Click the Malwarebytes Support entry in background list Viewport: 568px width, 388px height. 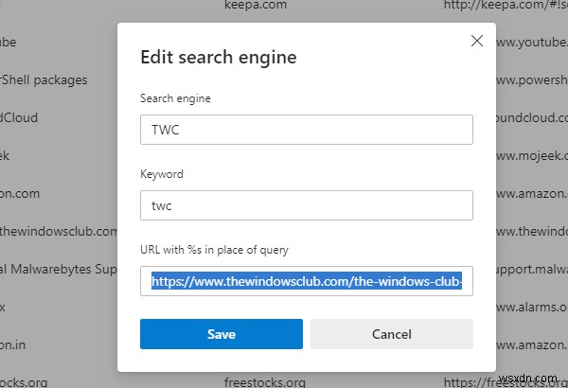(x=59, y=269)
